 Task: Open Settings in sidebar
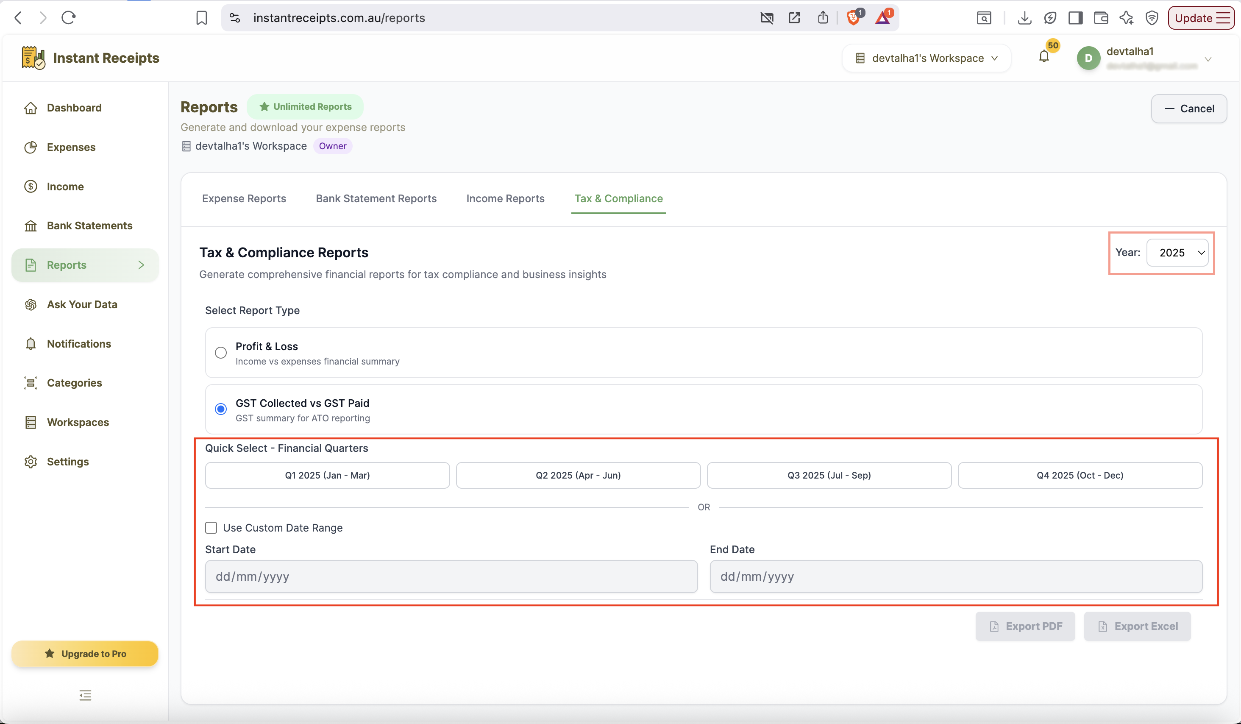pos(85,462)
